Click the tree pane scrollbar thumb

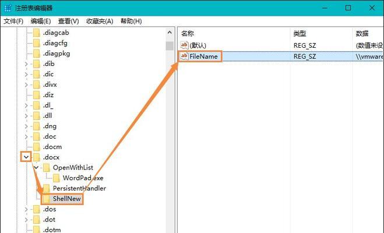coord(170,46)
